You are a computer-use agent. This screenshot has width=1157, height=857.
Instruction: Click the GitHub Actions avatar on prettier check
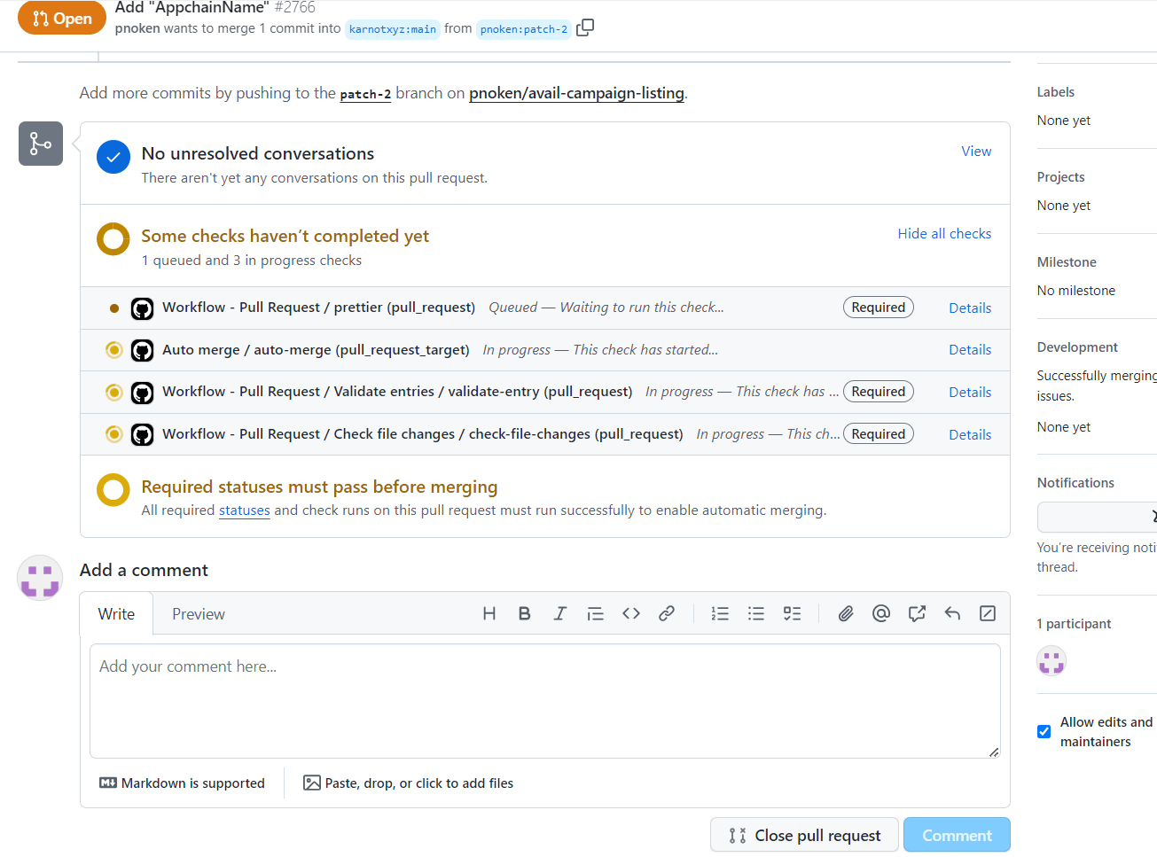142,308
